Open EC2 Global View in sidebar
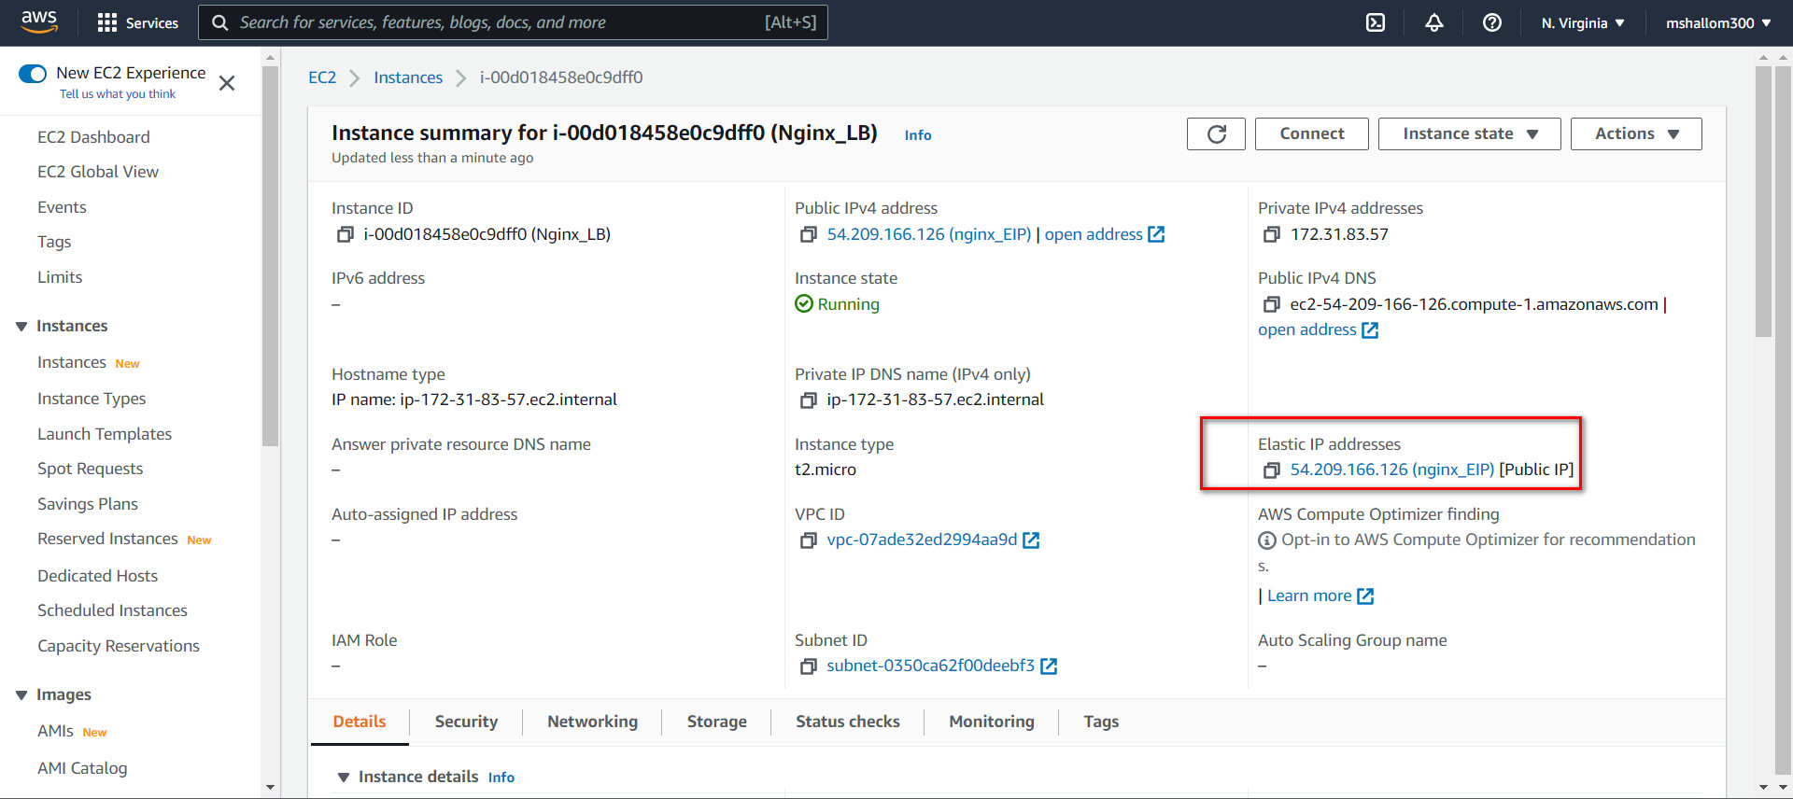The height and width of the screenshot is (799, 1793). tap(98, 172)
